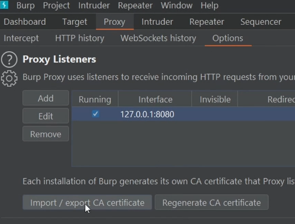Open the Intruder menu in the menu bar
This screenshot has width=295, height=224.
(x=94, y=5)
